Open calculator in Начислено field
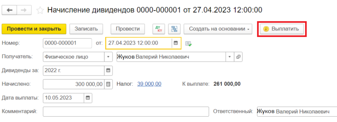The width and height of the screenshot is (337, 122). click(x=108, y=84)
